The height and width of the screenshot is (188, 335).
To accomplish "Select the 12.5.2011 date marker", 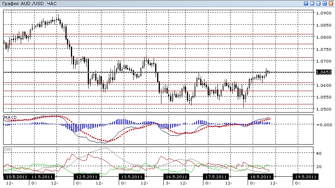I will point(87,177).
